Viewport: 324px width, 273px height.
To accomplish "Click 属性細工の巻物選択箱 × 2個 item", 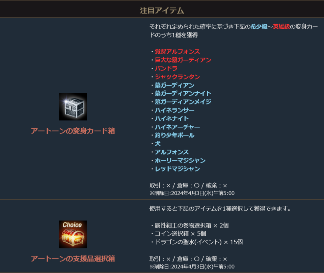I will pyautogui.click(x=192, y=225).
